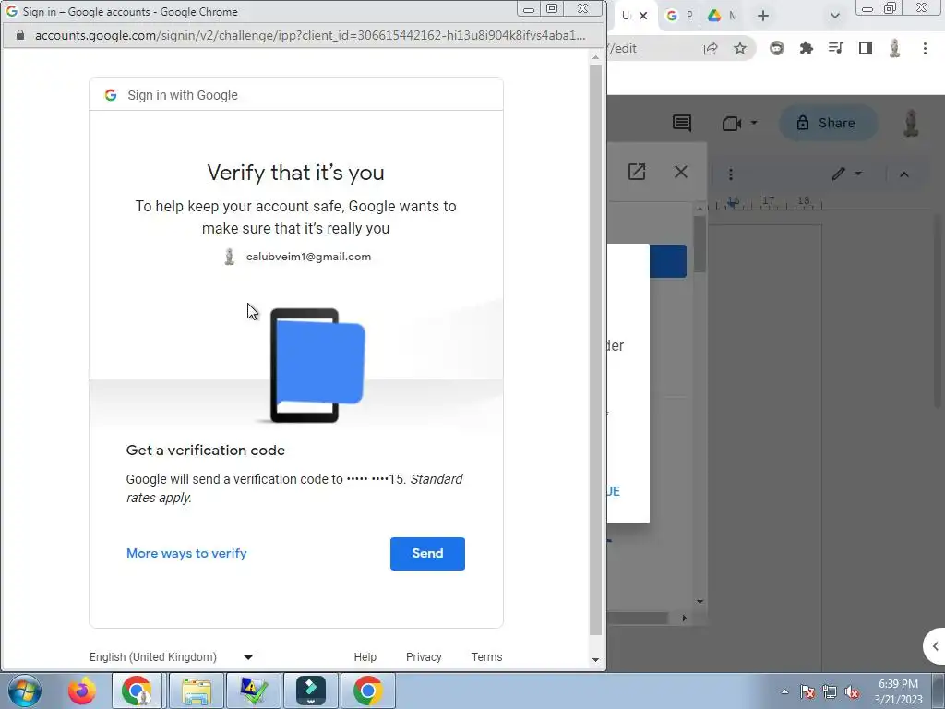Open Windows Explorer folder from taskbar
The image size is (945, 709).
(x=197, y=691)
